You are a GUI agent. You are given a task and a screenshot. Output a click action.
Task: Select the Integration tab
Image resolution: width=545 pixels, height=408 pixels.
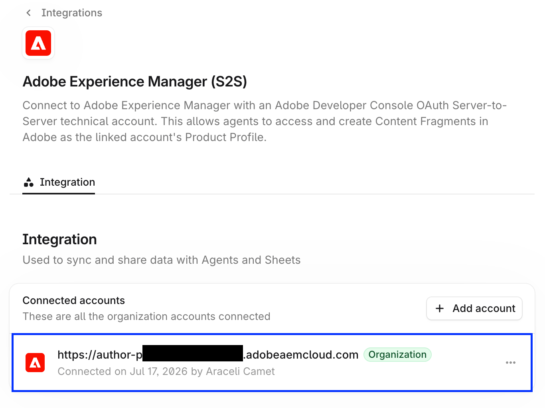point(59,182)
